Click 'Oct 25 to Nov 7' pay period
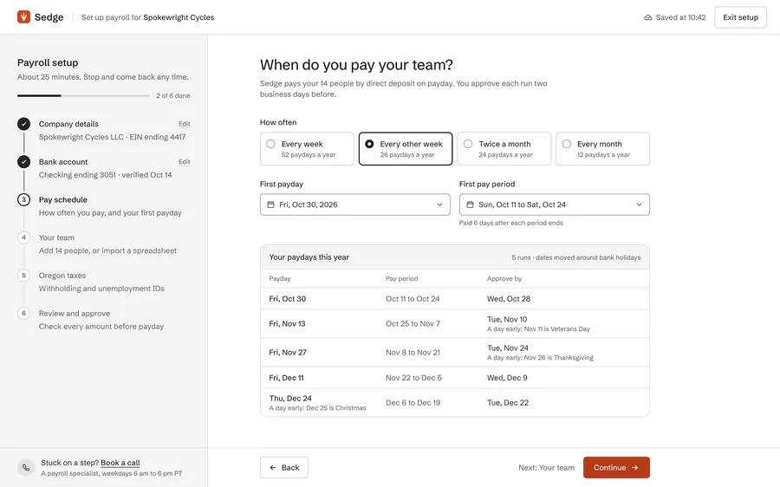 pyautogui.click(x=413, y=324)
